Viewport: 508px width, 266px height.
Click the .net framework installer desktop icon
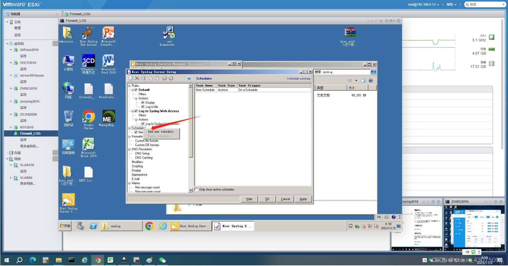click(x=169, y=36)
